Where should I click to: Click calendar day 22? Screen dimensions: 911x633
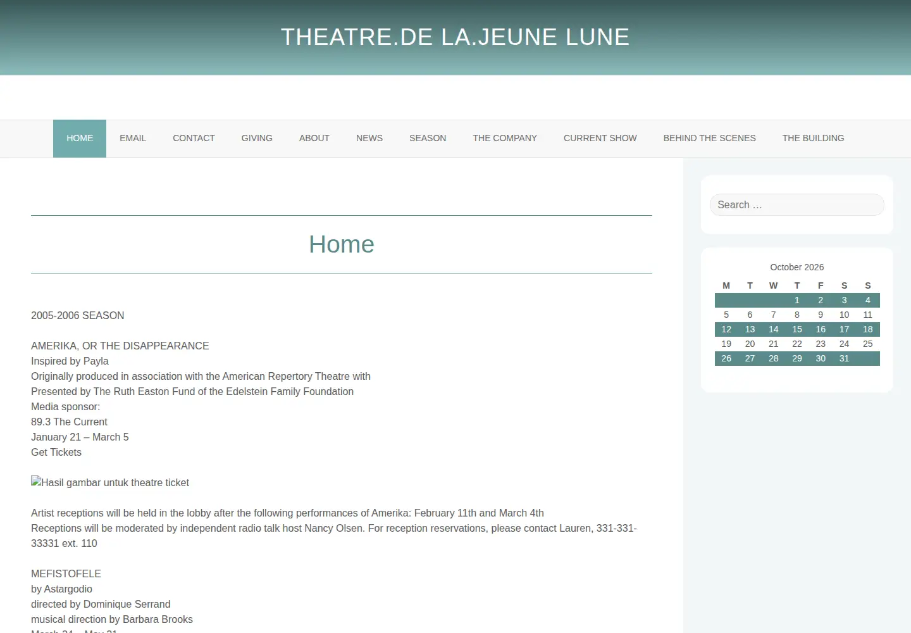(x=797, y=344)
